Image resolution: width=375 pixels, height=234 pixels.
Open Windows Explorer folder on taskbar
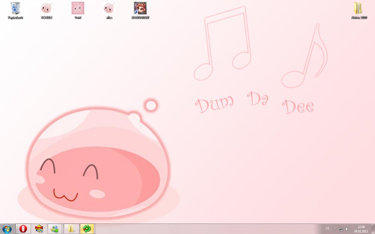[71, 229]
